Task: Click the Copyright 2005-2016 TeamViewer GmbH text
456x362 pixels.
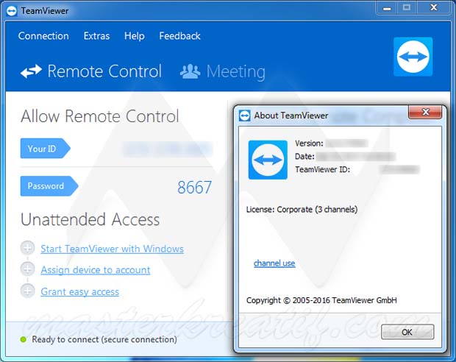Action: 321,300
